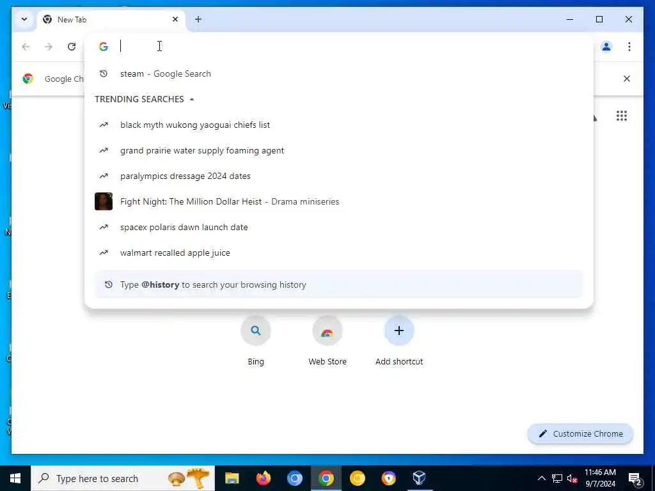This screenshot has height=491, width=655.
Task: Open the tab search chevron button
Action: click(x=24, y=19)
